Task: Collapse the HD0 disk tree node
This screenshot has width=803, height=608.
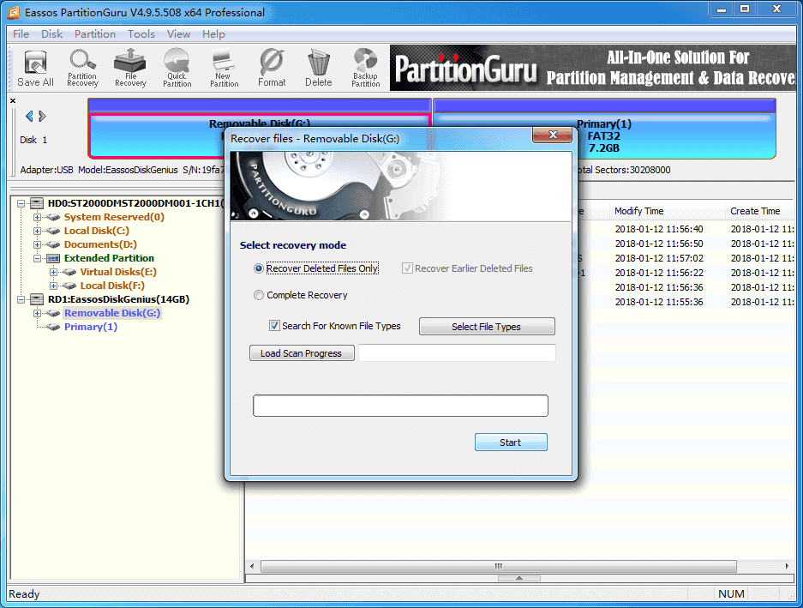Action: click(x=21, y=203)
